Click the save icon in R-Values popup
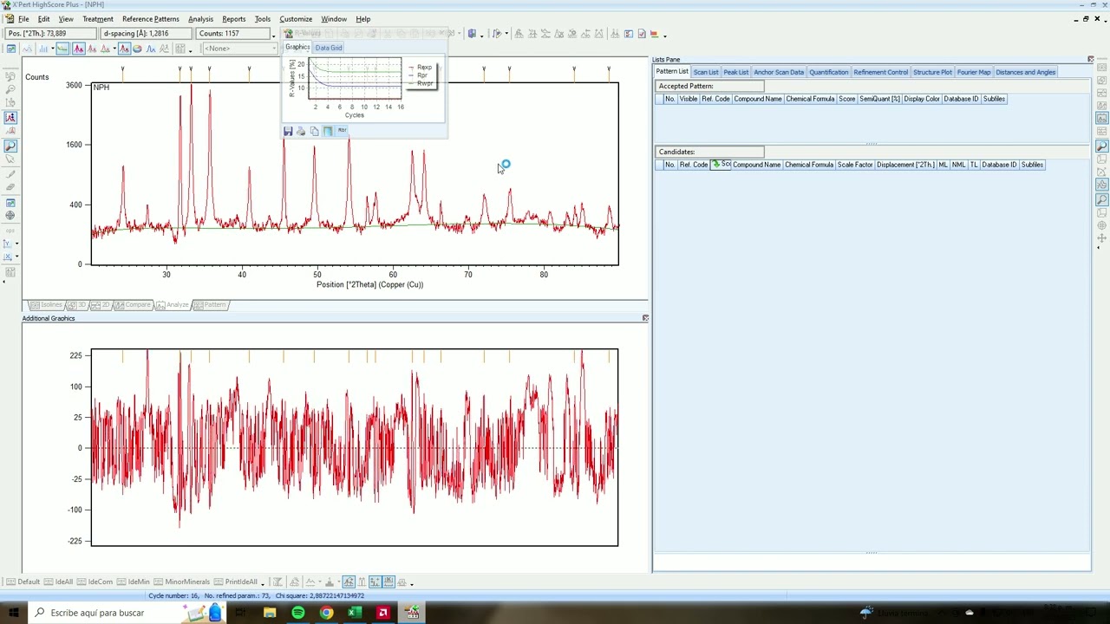Image resolution: width=1110 pixels, height=624 pixels. [x=288, y=131]
